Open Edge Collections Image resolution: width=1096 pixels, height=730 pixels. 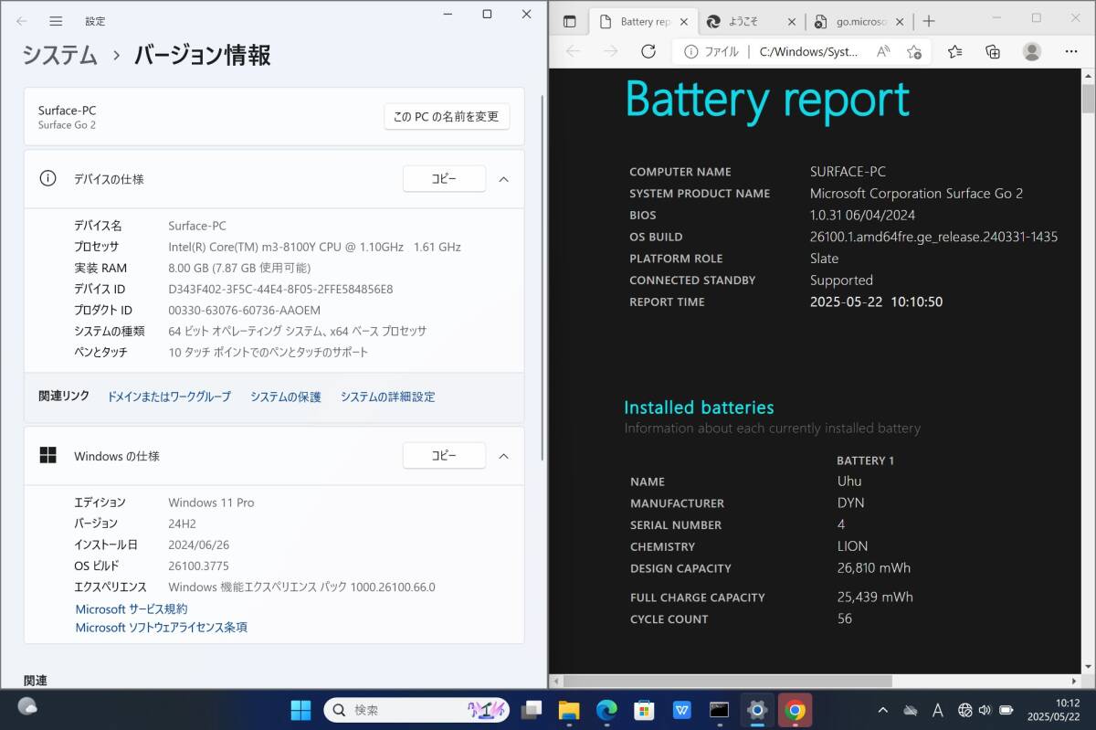click(993, 51)
